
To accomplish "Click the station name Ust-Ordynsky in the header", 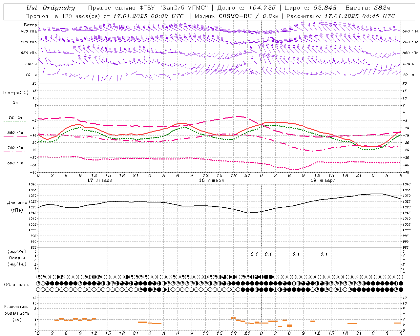I will click(x=51, y=8).
